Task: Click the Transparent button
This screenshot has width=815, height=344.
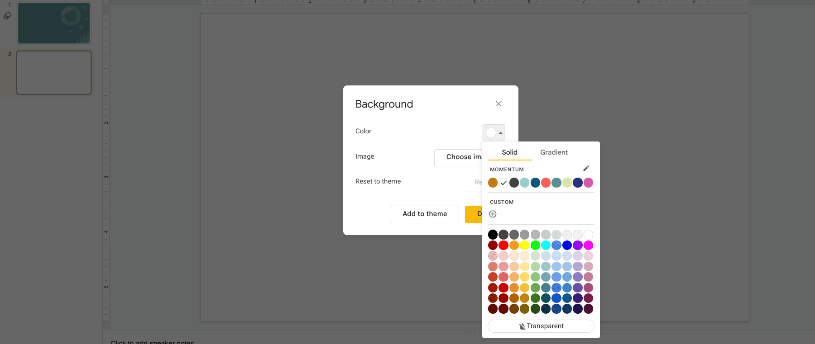Action: coord(541,326)
